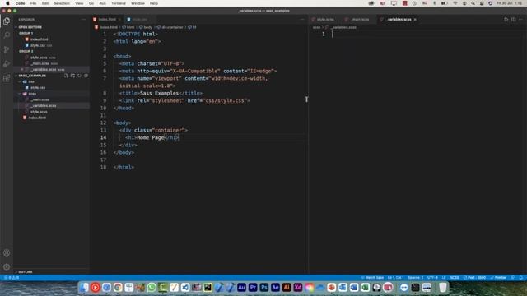Screen dimensions: 527x296
Task: Click the Port 5500 Live Server status item
Action: tap(474, 278)
